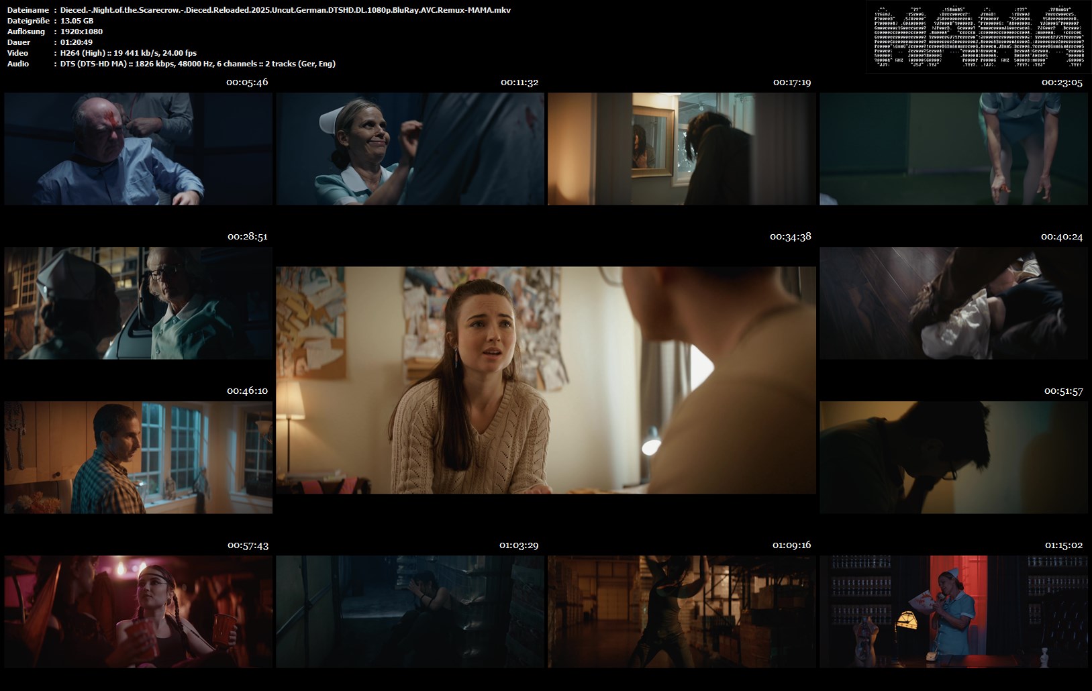This screenshot has height=691, width=1092.
Task: Click the "00:34:38" timestamp text
Action: [791, 237]
